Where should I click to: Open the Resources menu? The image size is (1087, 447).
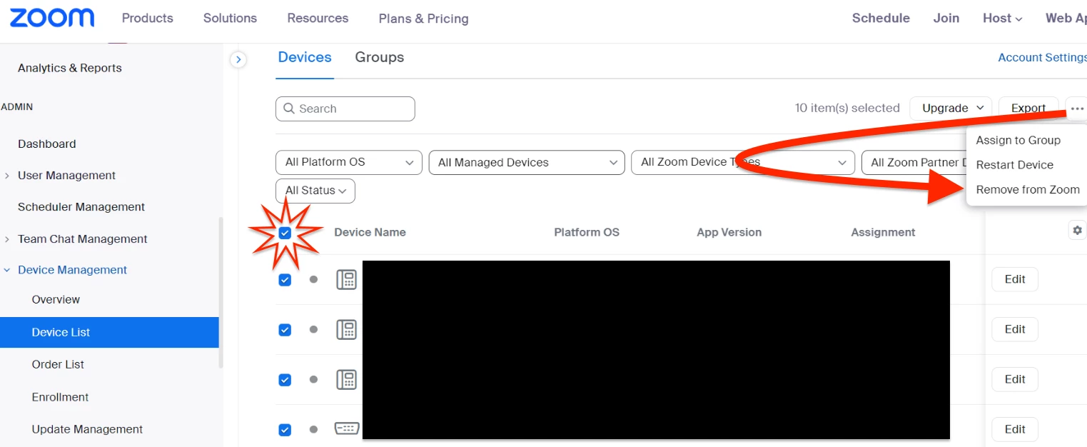coord(318,18)
